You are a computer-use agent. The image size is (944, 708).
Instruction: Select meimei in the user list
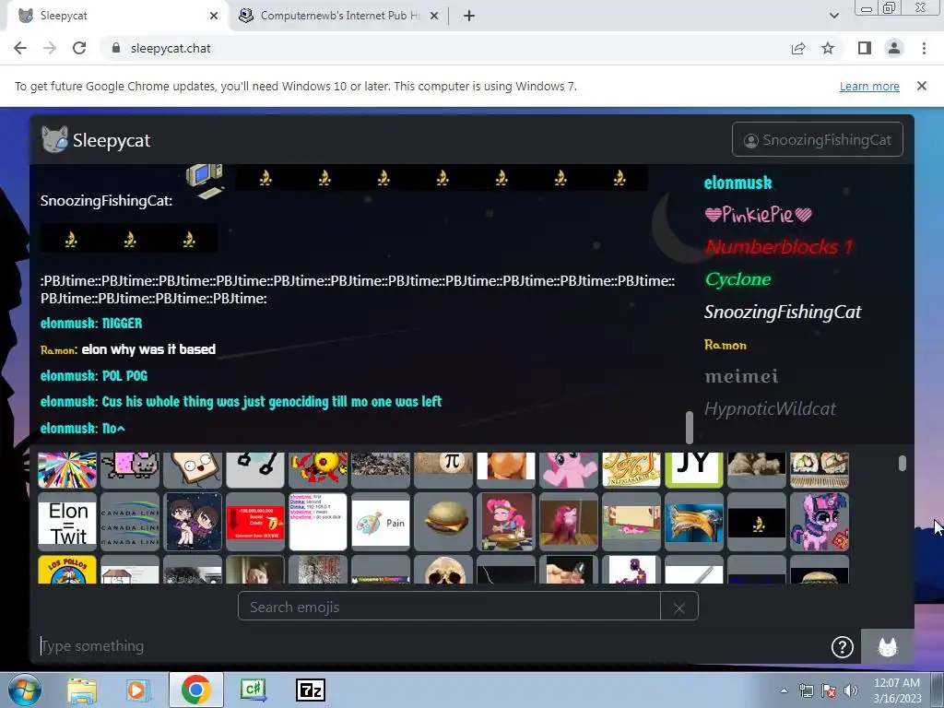point(741,376)
